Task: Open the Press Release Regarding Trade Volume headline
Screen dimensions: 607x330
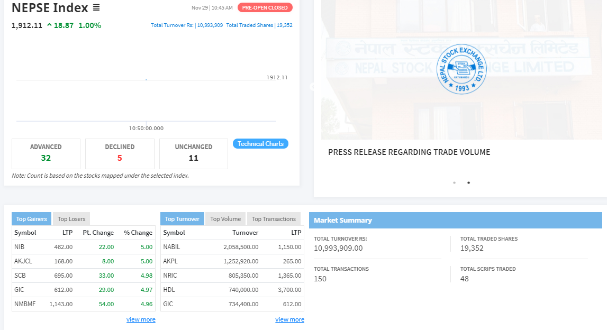Action: (409, 152)
